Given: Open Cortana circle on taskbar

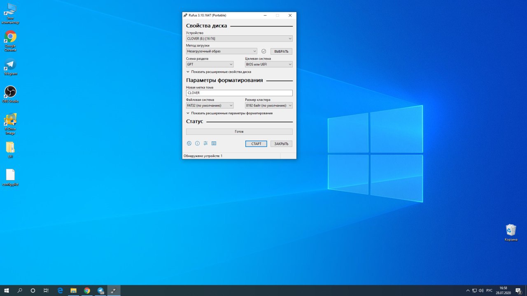Looking at the screenshot, I should [33, 290].
